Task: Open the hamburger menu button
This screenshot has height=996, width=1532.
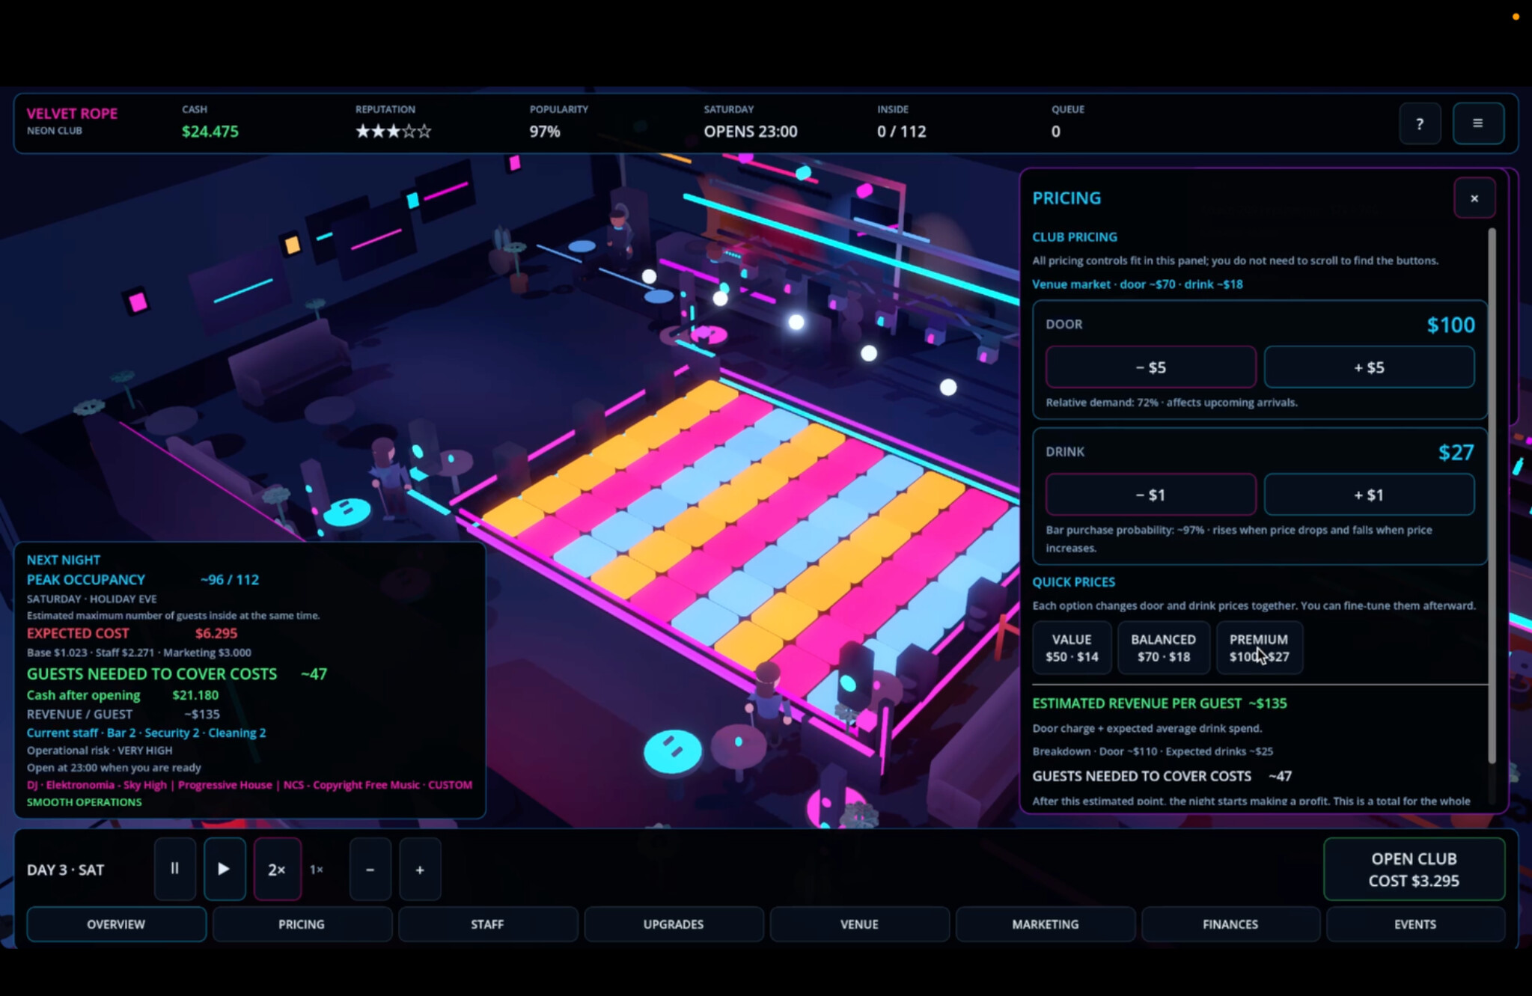Action: (1477, 123)
